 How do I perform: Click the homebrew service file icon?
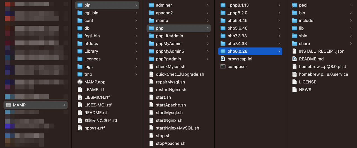[x=294, y=74]
